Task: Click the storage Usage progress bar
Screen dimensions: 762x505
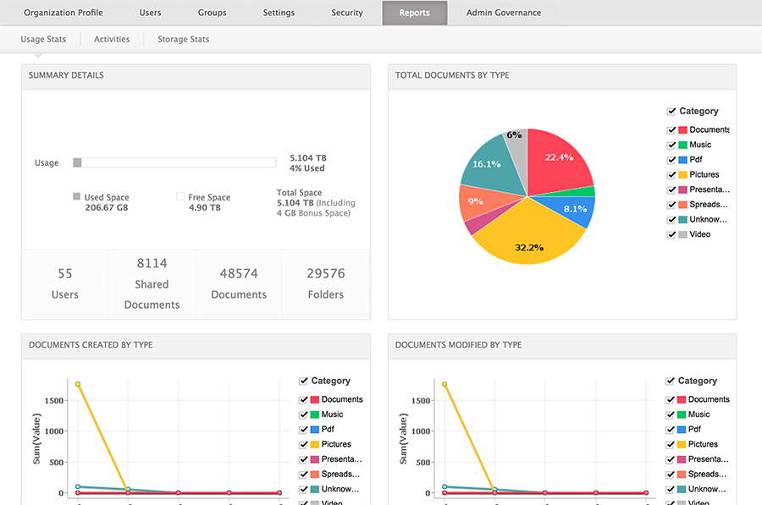Action: click(x=174, y=162)
